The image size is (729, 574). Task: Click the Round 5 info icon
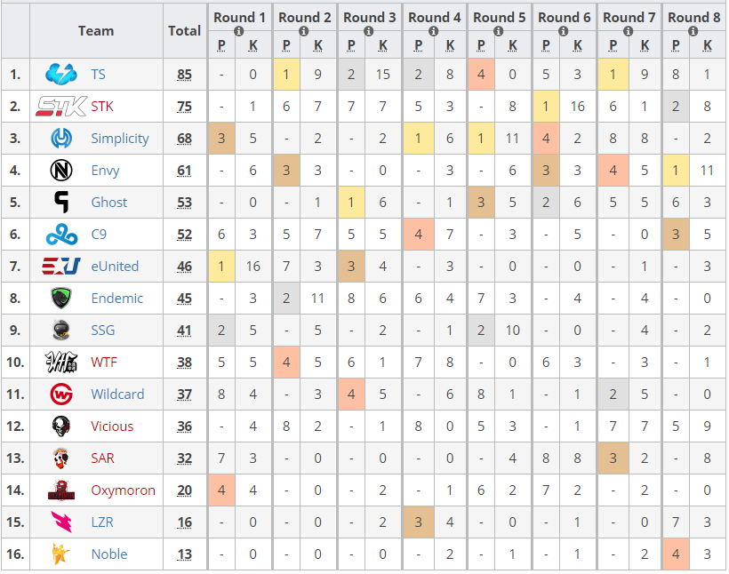499,30
